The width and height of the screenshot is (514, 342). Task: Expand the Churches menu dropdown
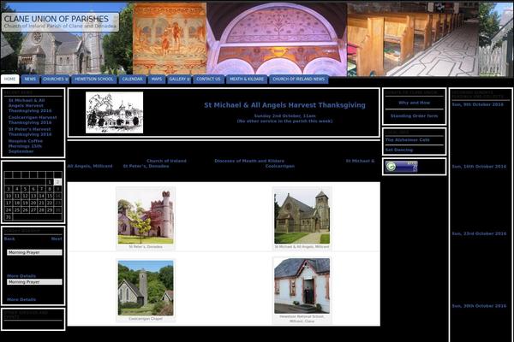point(56,79)
